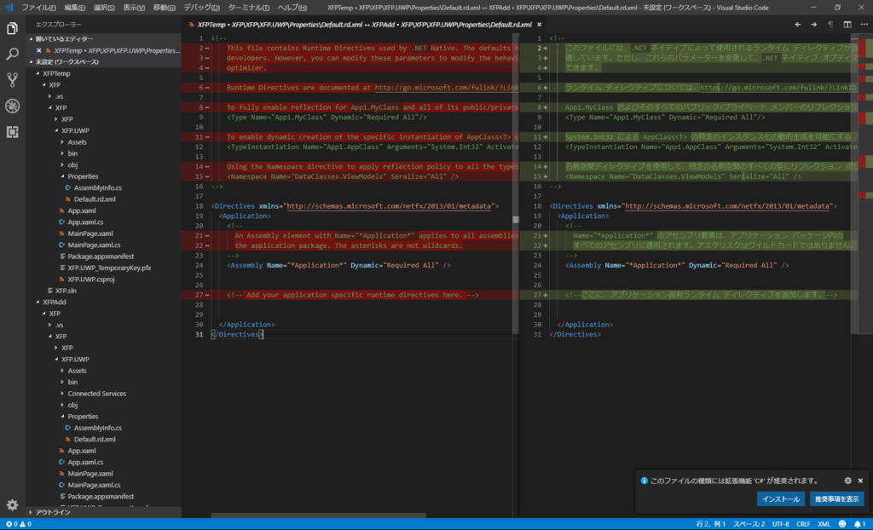
Task: Open Default.rd.xml under XFPAdd Properties
Action: [94, 440]
